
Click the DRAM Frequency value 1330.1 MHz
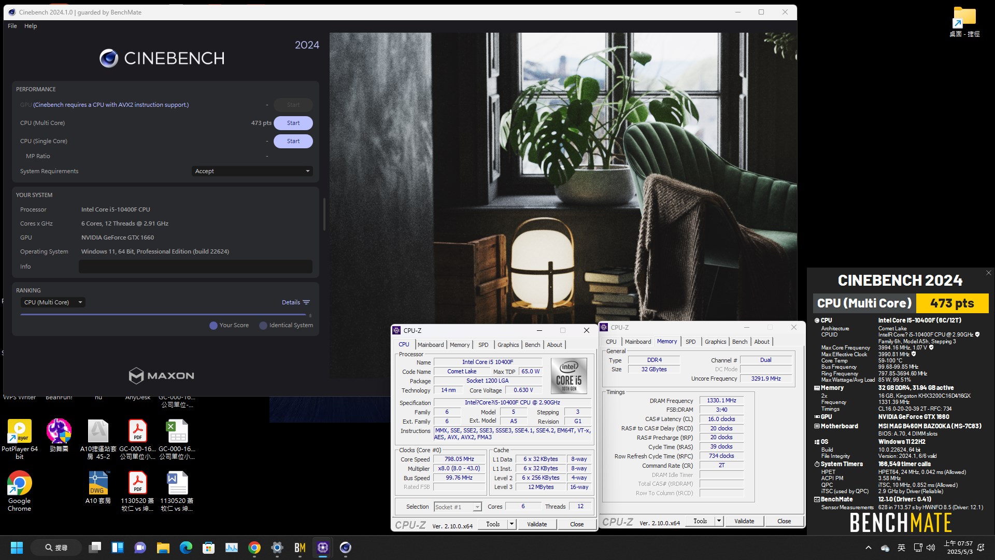tap(721, 400)
